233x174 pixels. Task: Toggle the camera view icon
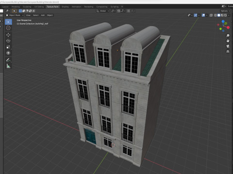pos(228,46)
